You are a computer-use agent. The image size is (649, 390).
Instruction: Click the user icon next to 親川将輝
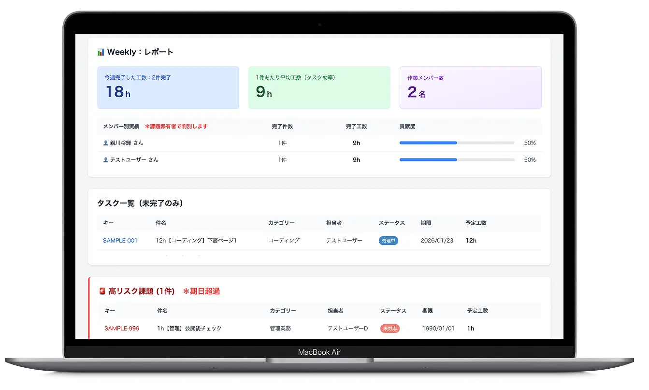coord(105,143)
